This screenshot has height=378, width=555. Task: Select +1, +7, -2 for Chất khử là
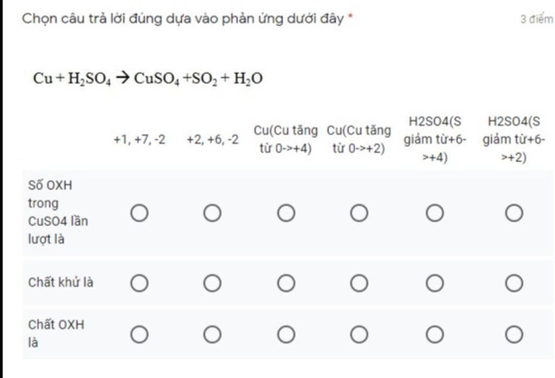tap(139, 283)
